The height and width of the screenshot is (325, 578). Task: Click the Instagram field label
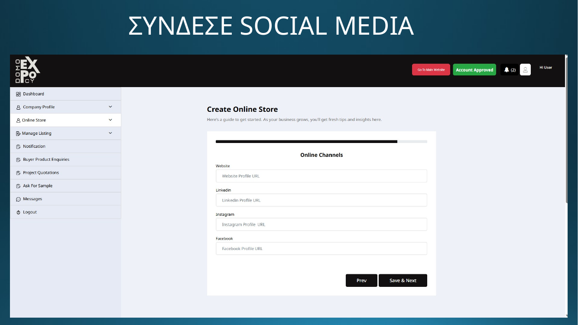click(225, 214)
